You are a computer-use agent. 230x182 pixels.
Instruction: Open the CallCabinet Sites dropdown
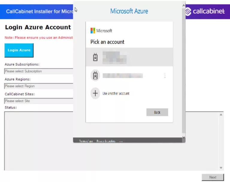click(39, 101)
